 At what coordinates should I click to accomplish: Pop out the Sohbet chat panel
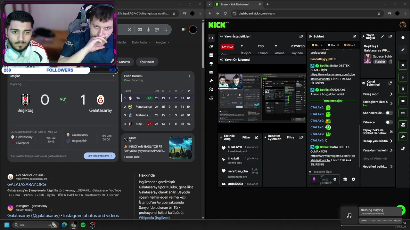354,36
